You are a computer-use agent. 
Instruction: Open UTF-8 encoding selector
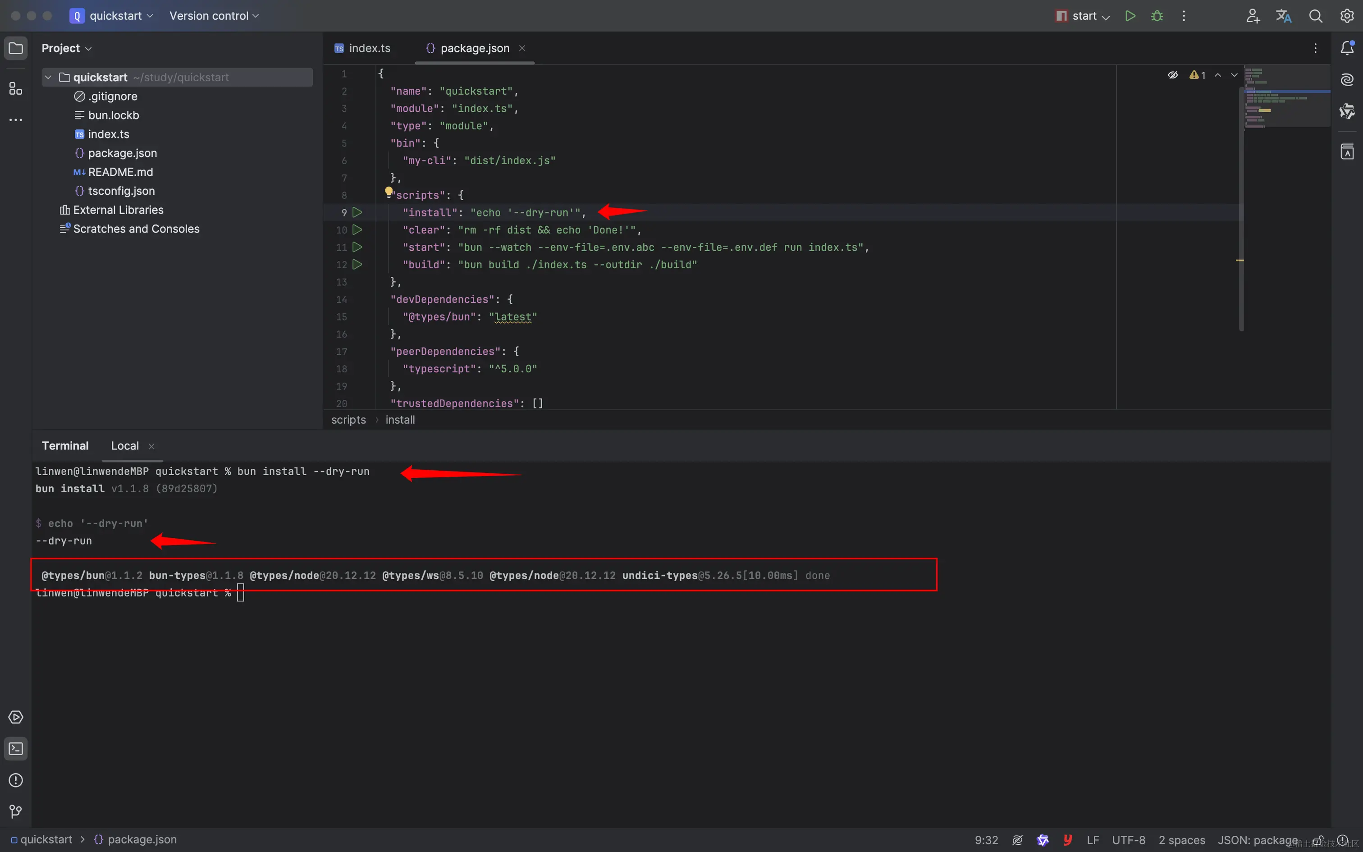click(1128, 839)
